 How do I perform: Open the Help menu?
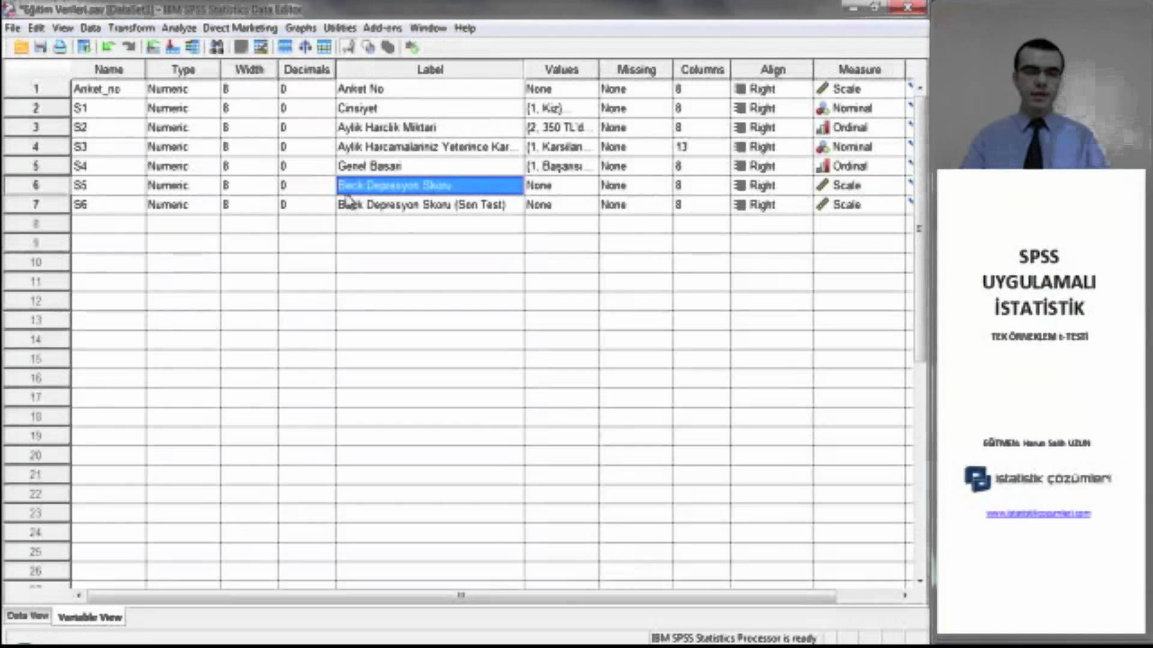pyautogui.click(x=465, y=28)
